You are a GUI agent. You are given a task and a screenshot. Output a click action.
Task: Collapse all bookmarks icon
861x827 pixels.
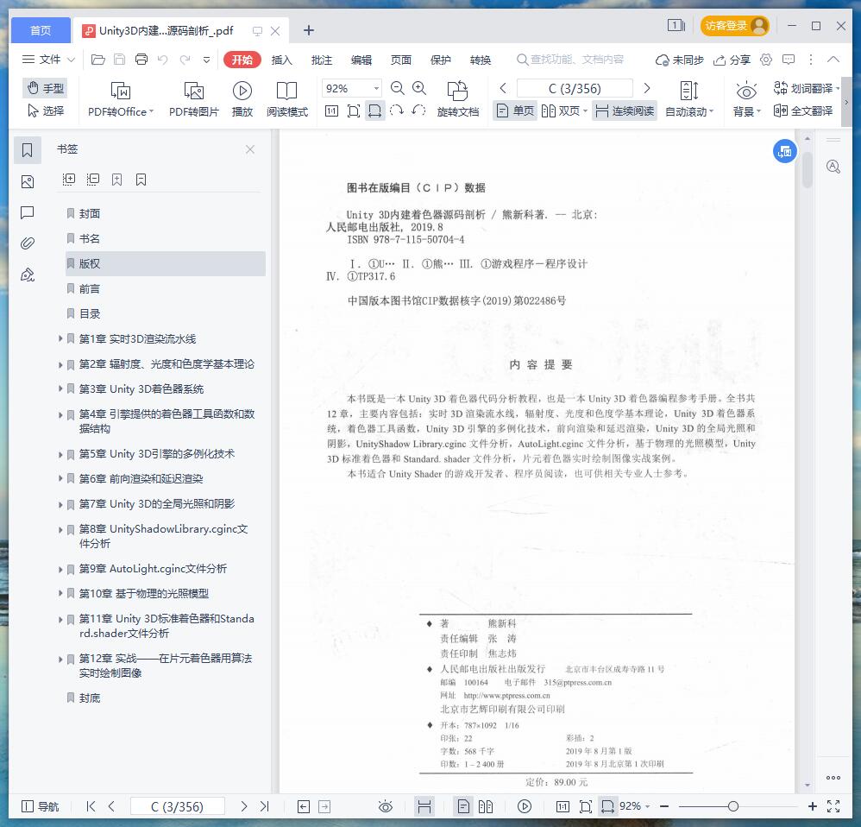point(93,180)
